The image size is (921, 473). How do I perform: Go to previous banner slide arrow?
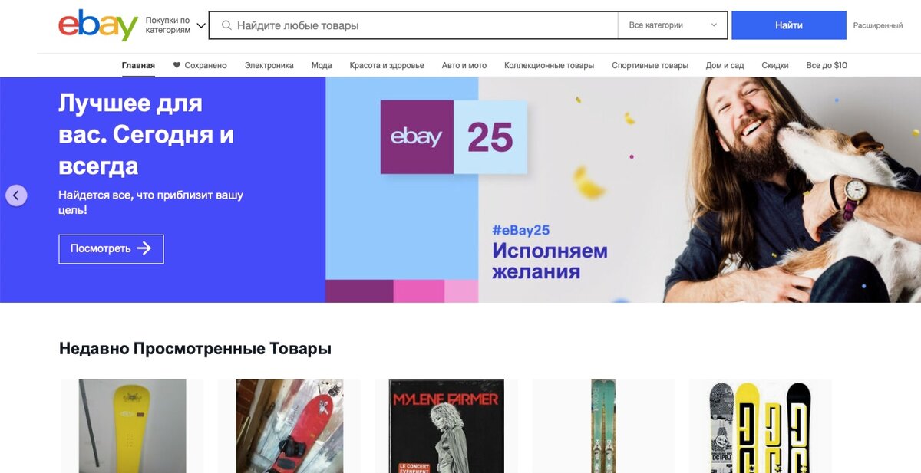16,195
